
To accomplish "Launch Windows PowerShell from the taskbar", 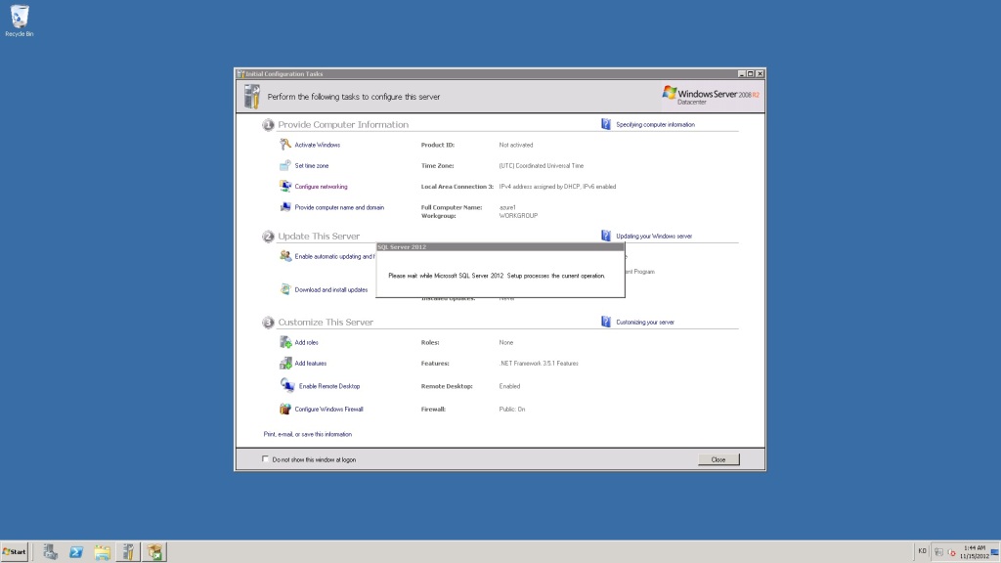I will click(x=76, y=551).
